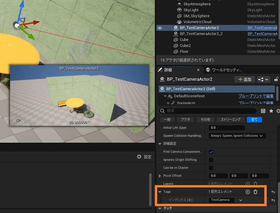280x213 pixels.
Task: Collapse the Tags array
Action: pos(160,192)
